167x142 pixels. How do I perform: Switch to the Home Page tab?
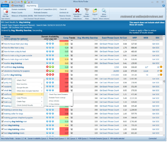click(x=17, y=6)
